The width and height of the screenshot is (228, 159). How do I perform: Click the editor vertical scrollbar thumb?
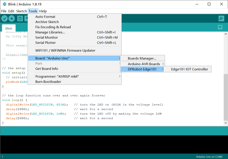(226, 97)
